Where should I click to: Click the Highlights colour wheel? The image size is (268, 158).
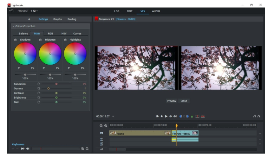[x=75, y=54]
